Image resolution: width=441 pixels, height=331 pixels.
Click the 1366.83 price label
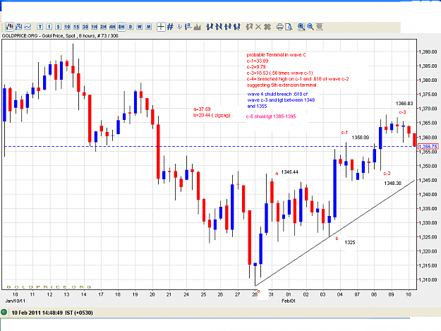(404, 104)
